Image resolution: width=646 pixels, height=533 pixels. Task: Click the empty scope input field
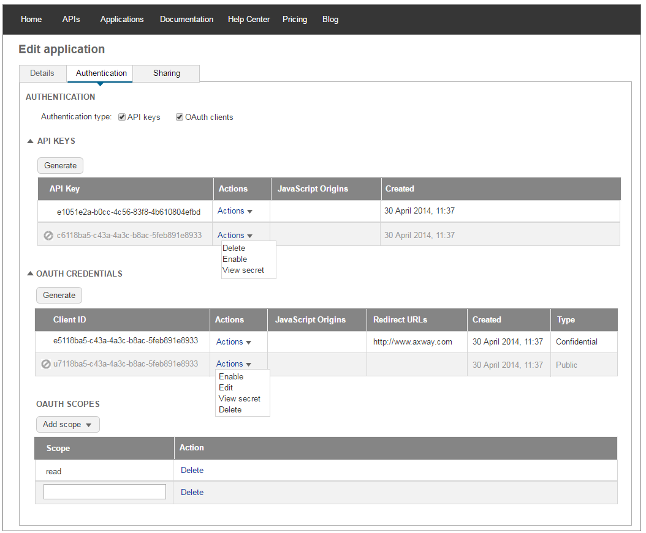pos(105,492)
